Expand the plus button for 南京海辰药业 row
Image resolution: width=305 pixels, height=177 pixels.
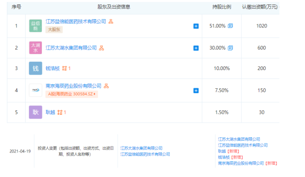pyautogui.click(x=196, y=91)
